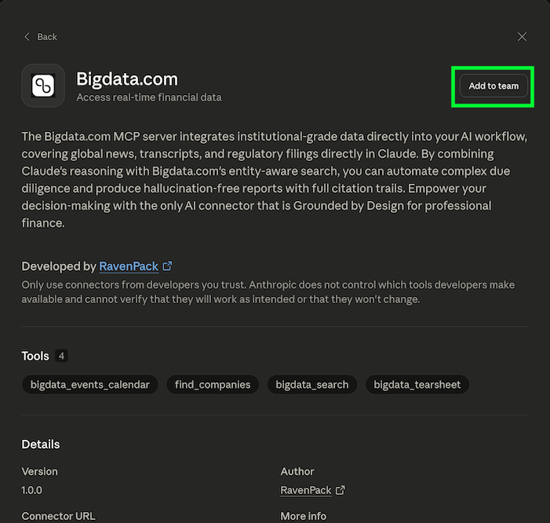Click external link icon next to Author RavenPack
550x523 pixels.
point(341,490)
